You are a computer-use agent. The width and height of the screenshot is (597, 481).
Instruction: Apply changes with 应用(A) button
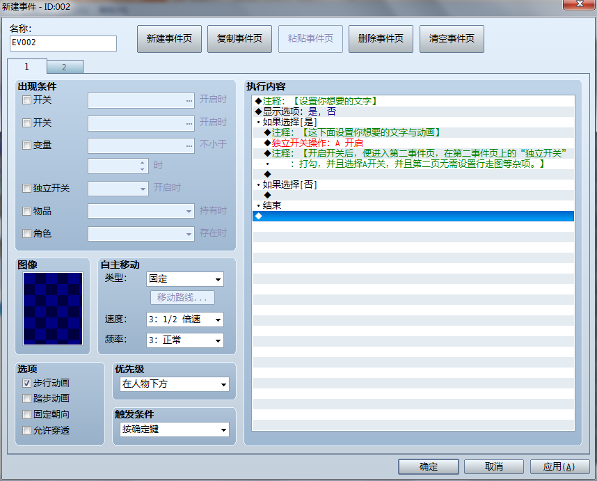point(559,466)
